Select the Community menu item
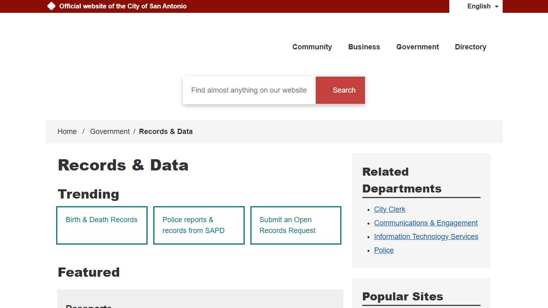Image resolution: width=548 pixels, height=308 pixels. tap(312, 47)
